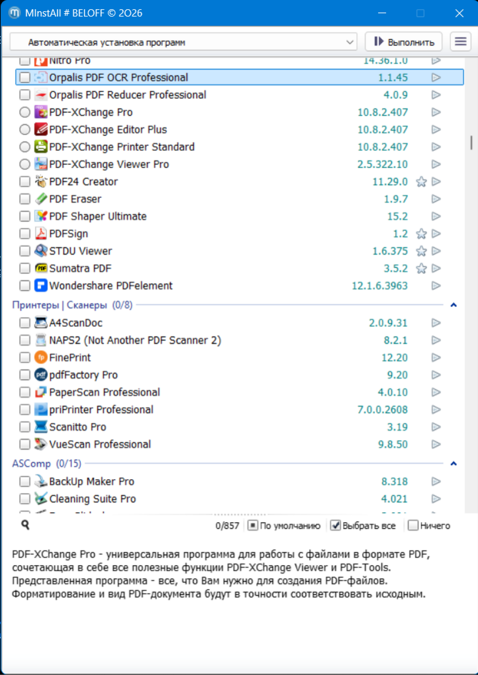Click the star beside PDFSign
This screenshot has width=478, height=675.
coord(421,234)
